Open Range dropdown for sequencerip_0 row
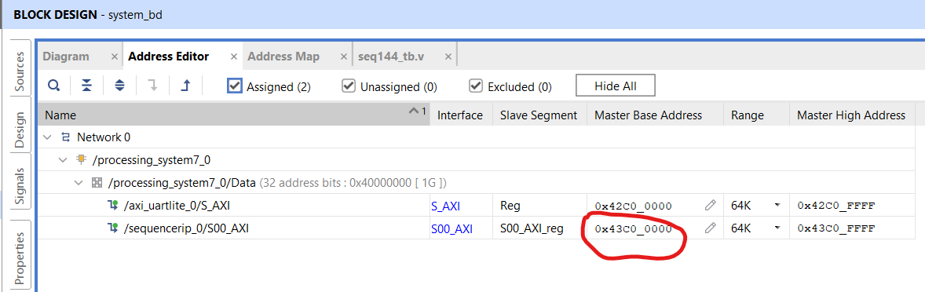Viewport: 925px width, 292px height. [777, 228]
